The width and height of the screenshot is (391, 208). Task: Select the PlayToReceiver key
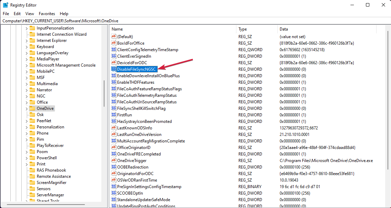[50, 146]
